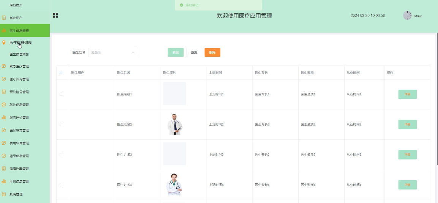Click the admin username in header
The image size is (438, 203).
417,16
